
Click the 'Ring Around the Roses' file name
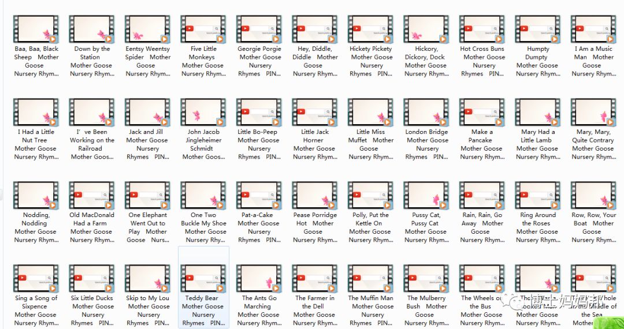tap(538, 219)
